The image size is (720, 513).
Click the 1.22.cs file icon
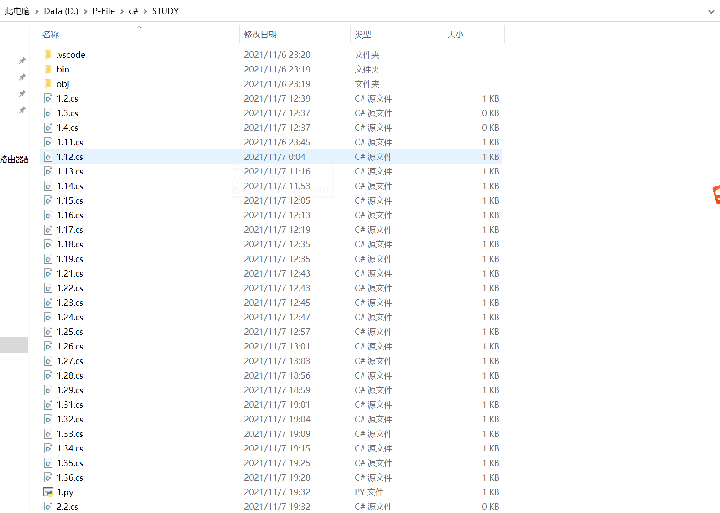48,288
